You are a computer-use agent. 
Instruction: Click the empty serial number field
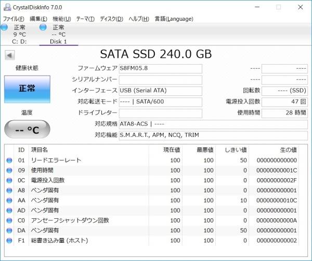pyautogui.click(x=160, y=80)
